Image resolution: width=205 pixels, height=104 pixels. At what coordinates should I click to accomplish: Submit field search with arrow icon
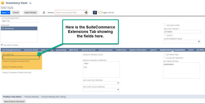[x=86, y=13]
